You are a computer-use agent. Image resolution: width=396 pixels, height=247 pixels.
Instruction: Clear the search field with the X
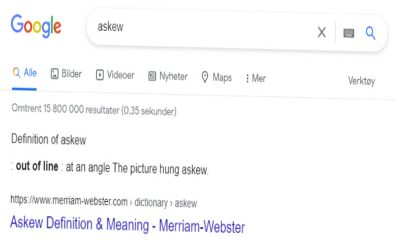(x=321, y=33)
